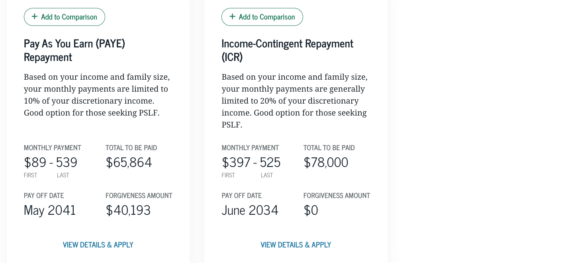The image size is (566, 263).
Task: Click ICR description about 20% discretionary income
Action: click(x=294, y=100)
